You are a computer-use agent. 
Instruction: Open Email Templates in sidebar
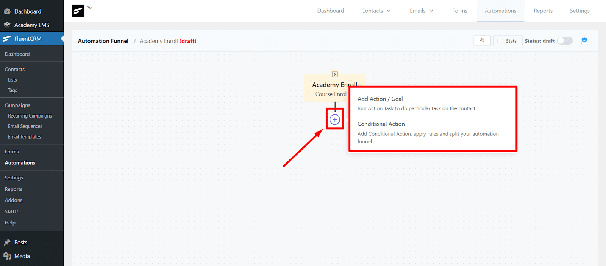(24, 137)
